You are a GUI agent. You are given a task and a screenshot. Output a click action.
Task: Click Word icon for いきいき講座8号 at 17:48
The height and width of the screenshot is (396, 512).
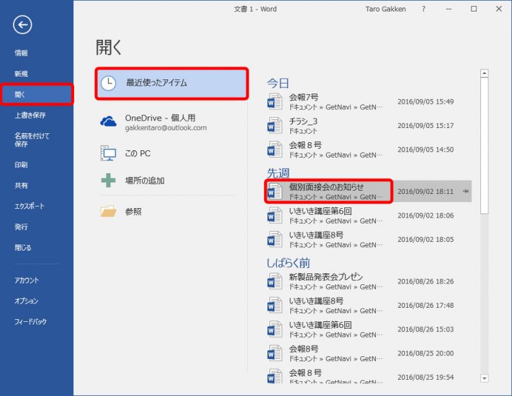(275, 305)
